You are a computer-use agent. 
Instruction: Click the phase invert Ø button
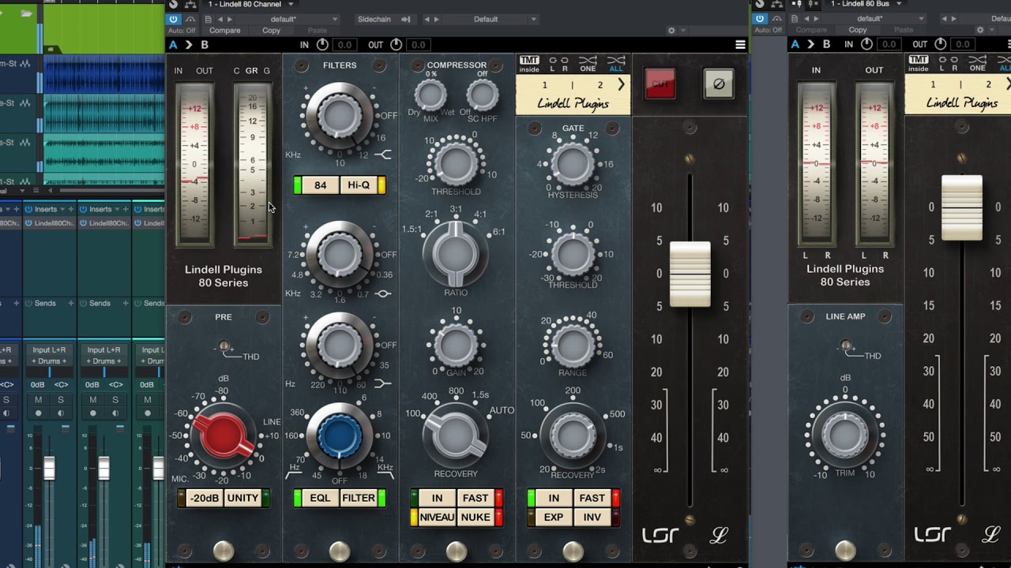coord(719,84)
